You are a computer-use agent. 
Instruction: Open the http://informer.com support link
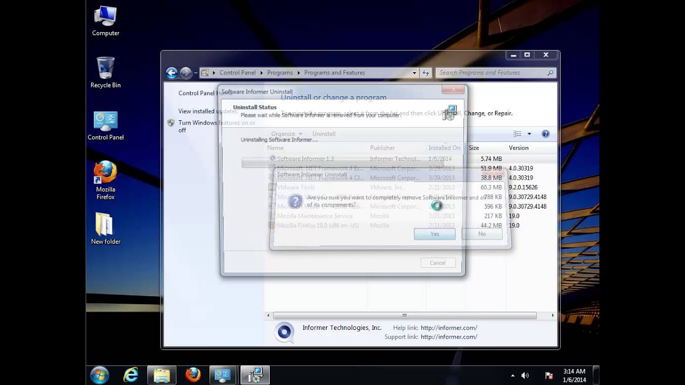[x=449, y=337]
